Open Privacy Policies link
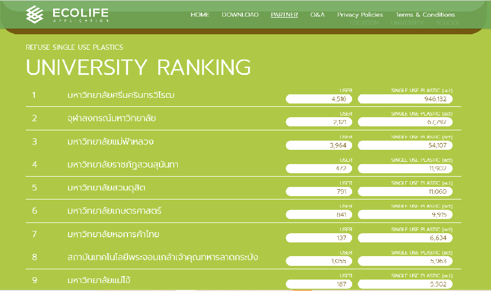 tap(360, 15)
